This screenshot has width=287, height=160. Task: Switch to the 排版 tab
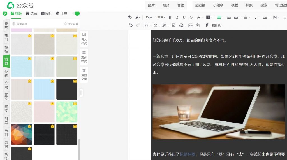point(16,13)
